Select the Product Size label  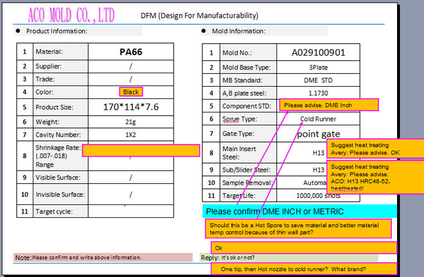coord(55,107)
